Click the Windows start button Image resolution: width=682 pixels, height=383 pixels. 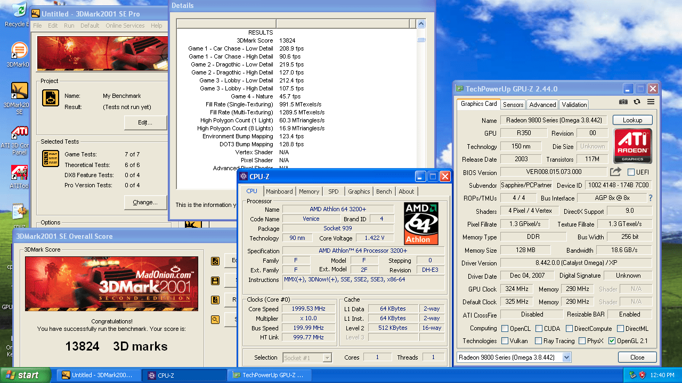[25, 375]
